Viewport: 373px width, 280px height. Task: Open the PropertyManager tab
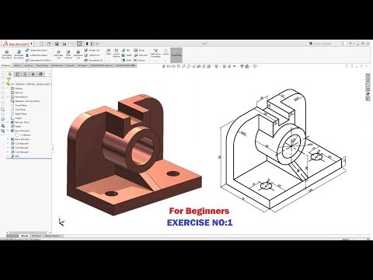[17, 75]
